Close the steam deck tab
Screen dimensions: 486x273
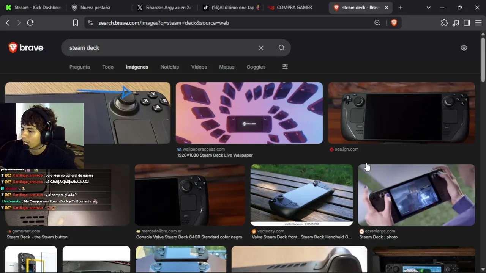[387, 8]
